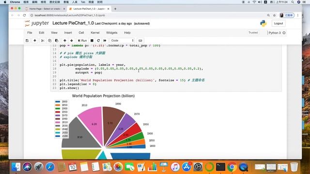Open System Preferences from the dock
The width and height of the screenshot is (310, 174).
(x=198, y=167)
